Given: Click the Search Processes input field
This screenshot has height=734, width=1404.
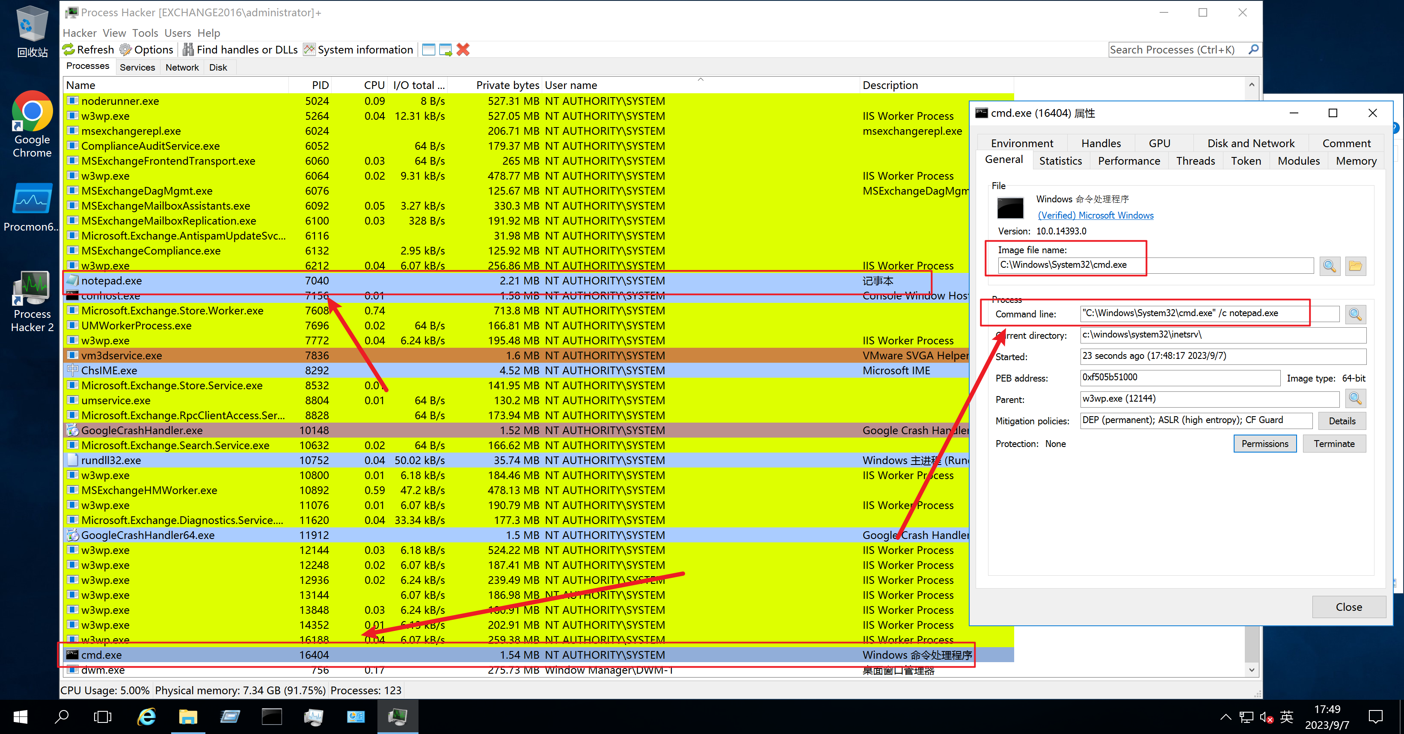Looking at the screenshot, I should 1176,50.
